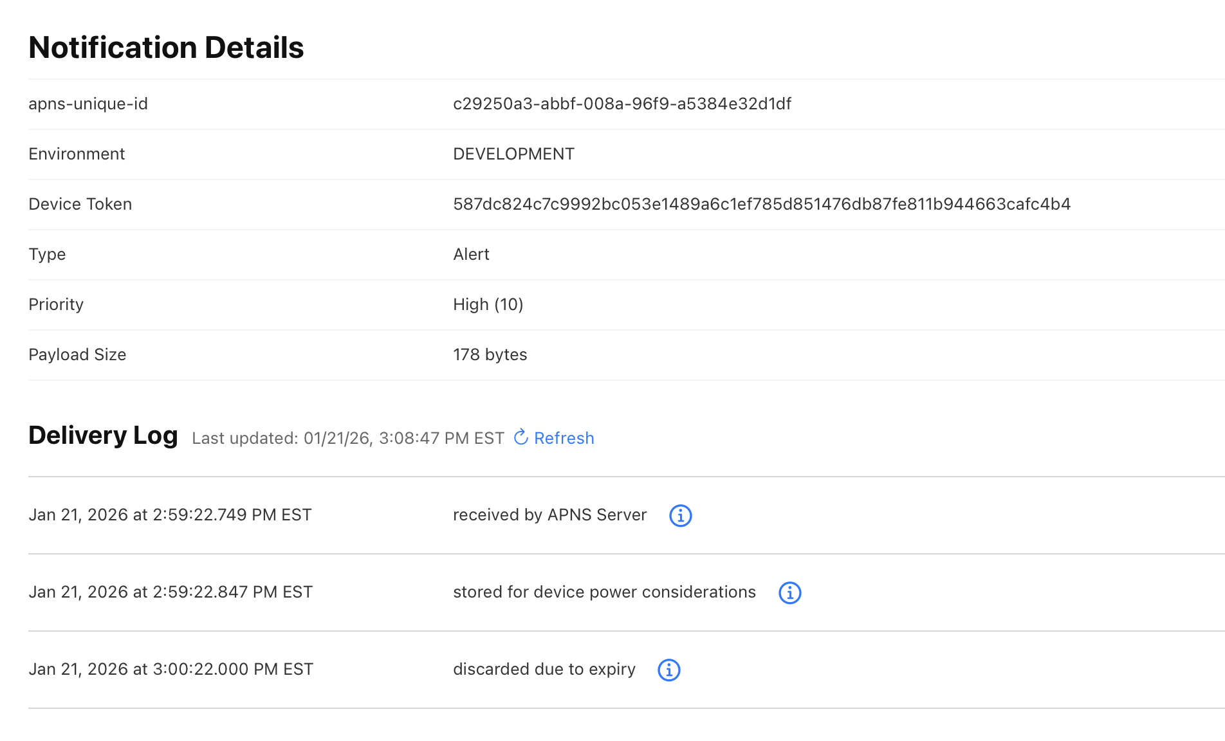Click the Refresh link text
Image resolution: width=1225 pixels, height=741 pixels.
[564, 438]
